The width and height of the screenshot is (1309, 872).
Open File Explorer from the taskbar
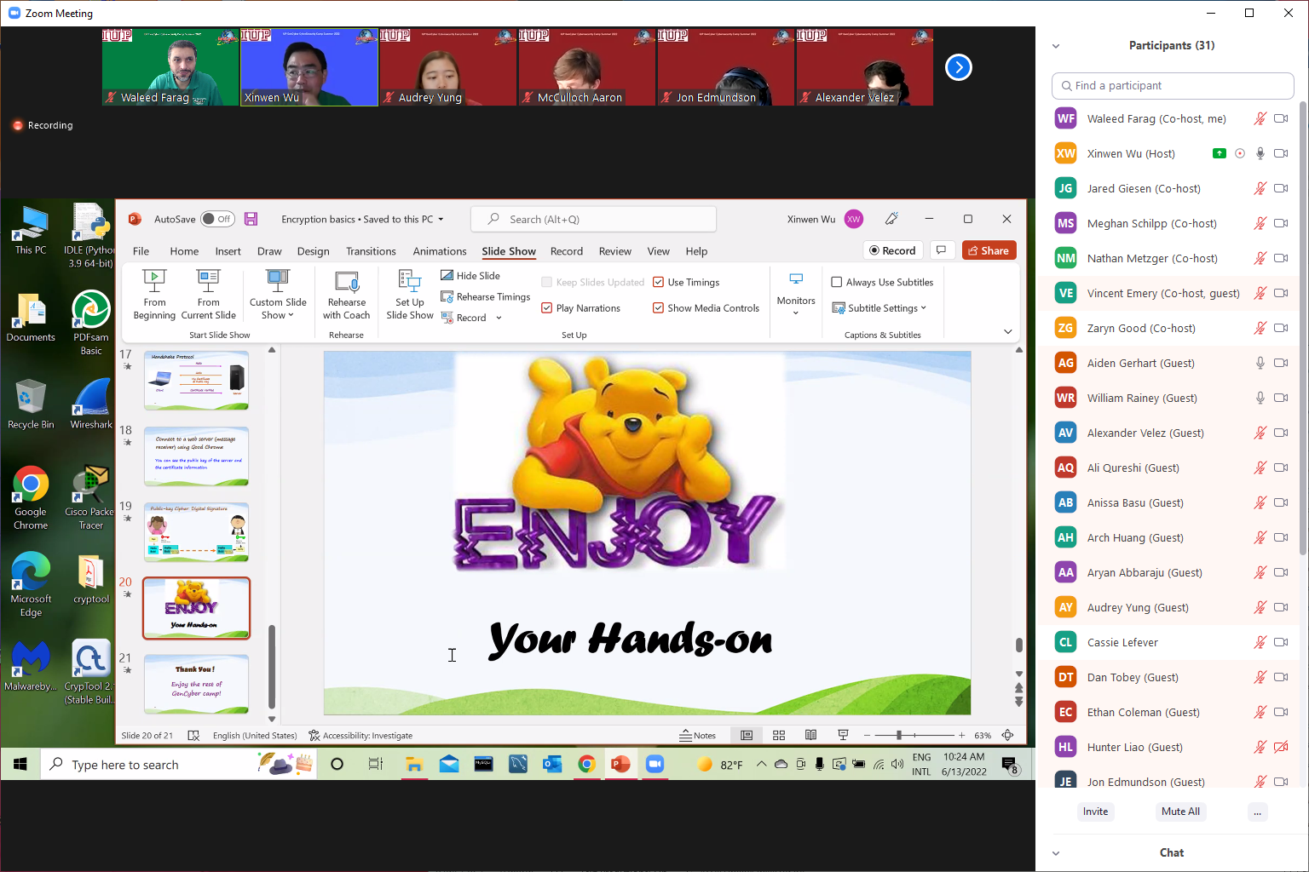pyautogui.click(x=414, y=764)
